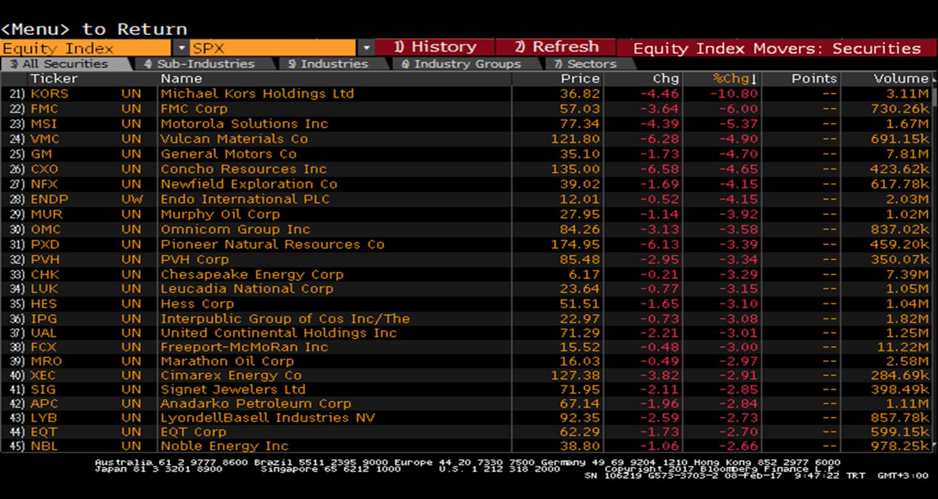The image size is (938, 499).
Task: Sort by the Price column header
Action: tap(580, 79)
